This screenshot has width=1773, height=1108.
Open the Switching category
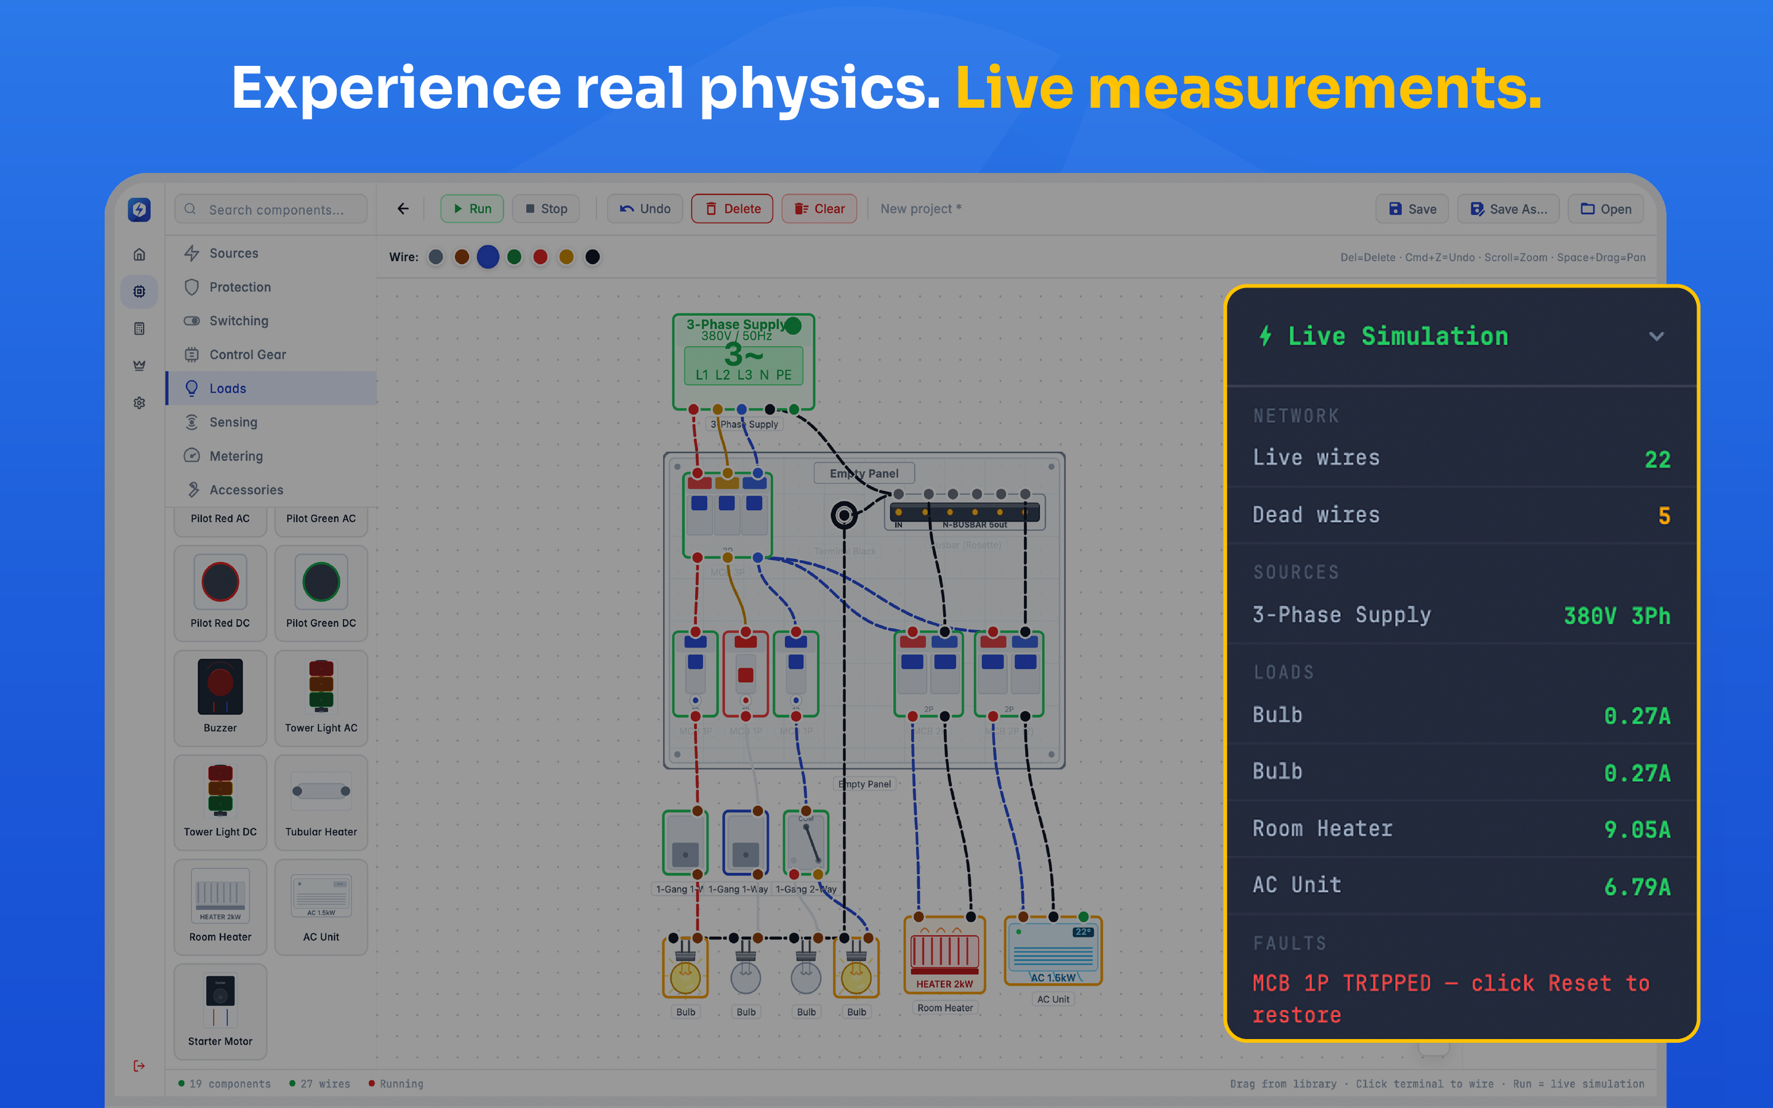(x=272, y=321)
